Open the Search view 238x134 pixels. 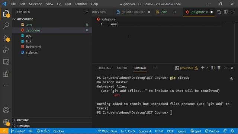[x=6, y=25]
